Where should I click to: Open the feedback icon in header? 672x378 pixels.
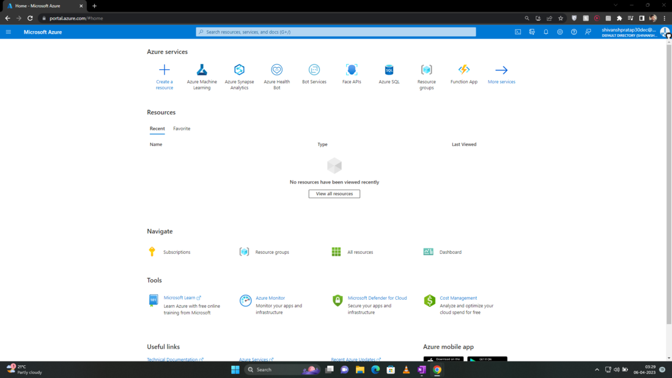pyautogui.click(x=588, y=32)
